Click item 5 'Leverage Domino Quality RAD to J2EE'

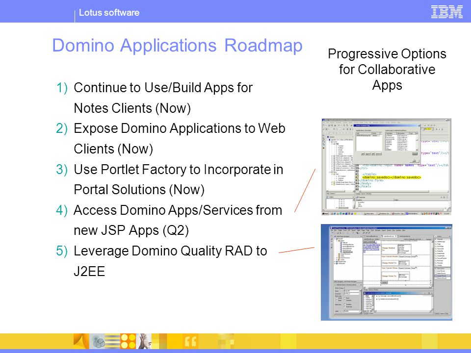click(x=161, y=261)
